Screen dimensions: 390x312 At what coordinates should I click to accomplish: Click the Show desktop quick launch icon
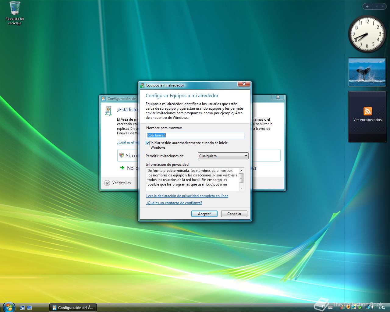point(29,307)
